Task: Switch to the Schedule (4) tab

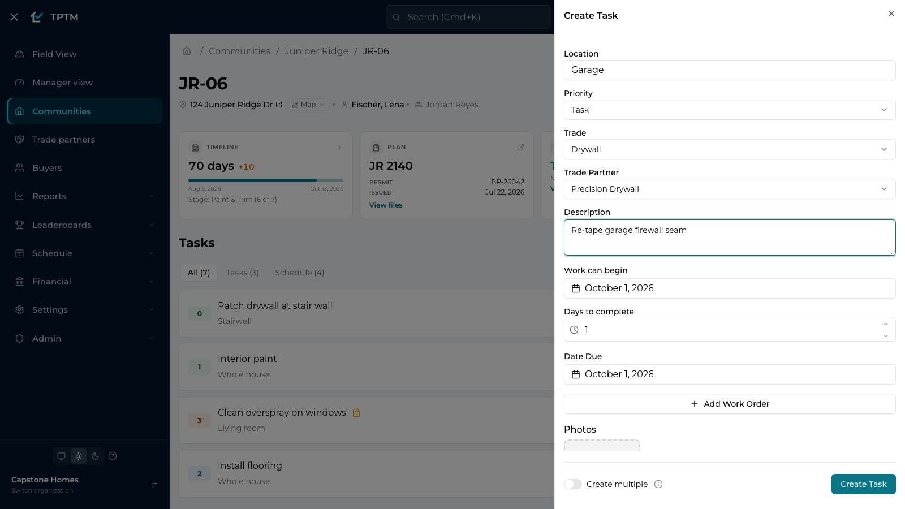Action: click(x=300, y=273)
